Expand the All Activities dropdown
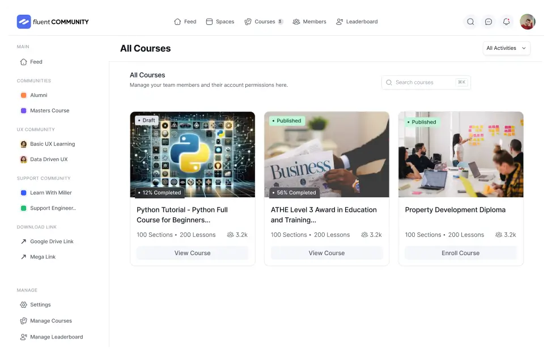 point(506,48)
